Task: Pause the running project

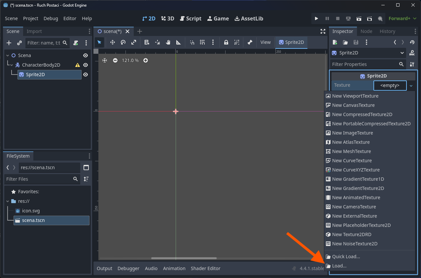Action: tap(327, 18)
